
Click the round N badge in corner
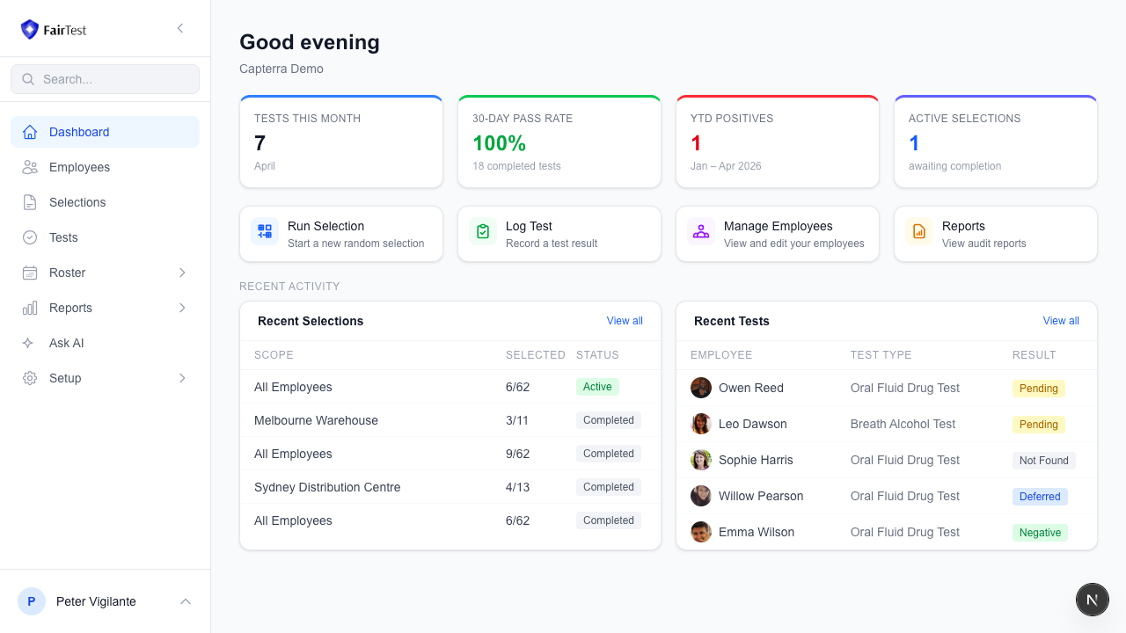coord(1093,600)
